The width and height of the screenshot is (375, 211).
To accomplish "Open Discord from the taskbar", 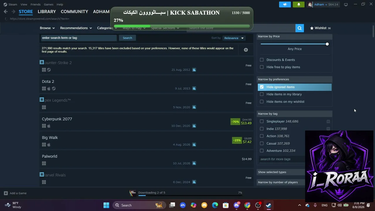I will tap(236, 205).
